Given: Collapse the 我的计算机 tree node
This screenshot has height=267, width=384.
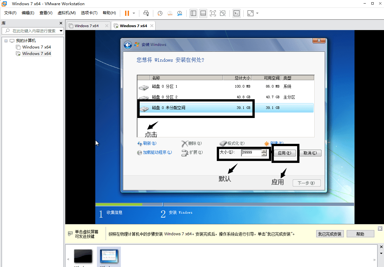Looking at the screenshot, I should pyautogui.click(x=6, y=41).
